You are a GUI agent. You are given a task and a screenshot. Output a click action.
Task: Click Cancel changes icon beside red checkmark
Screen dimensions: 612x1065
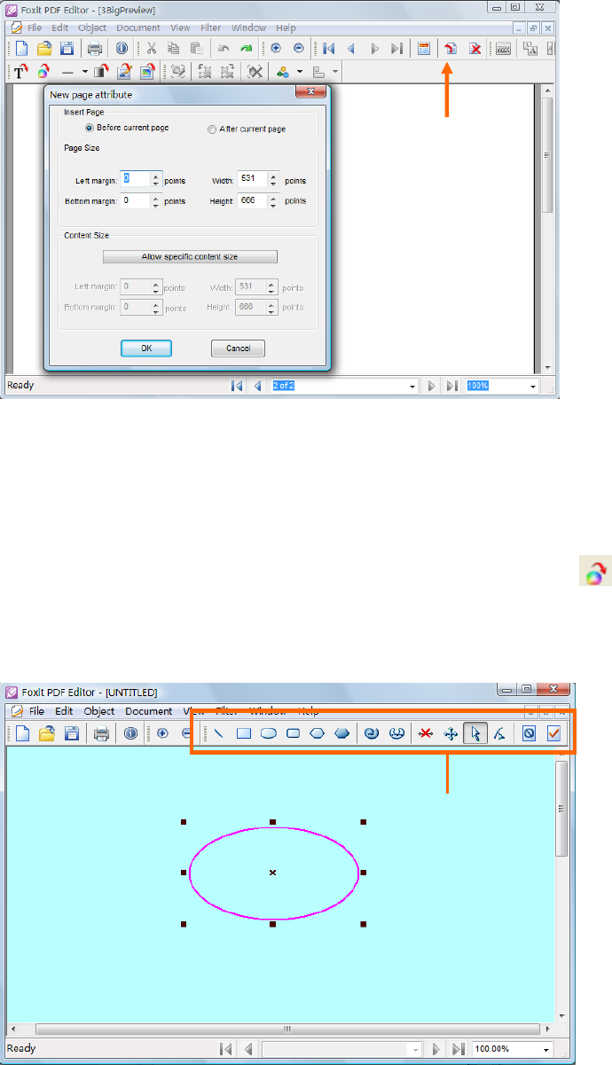pyautogui.click(x=529, y=733)
